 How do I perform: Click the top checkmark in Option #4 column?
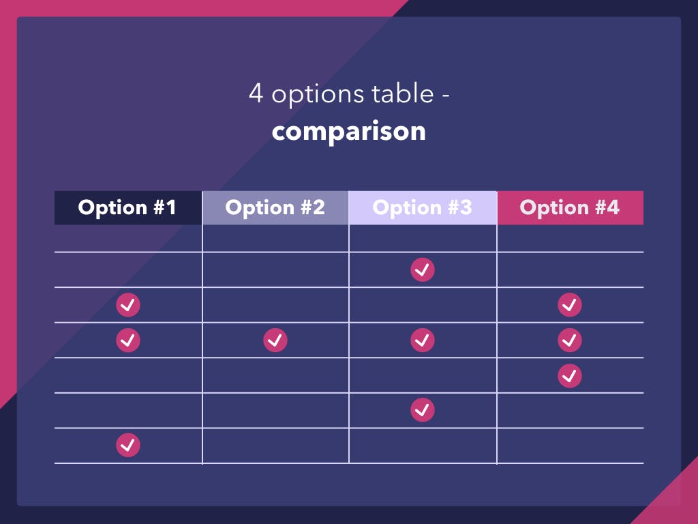click(570, 305)
